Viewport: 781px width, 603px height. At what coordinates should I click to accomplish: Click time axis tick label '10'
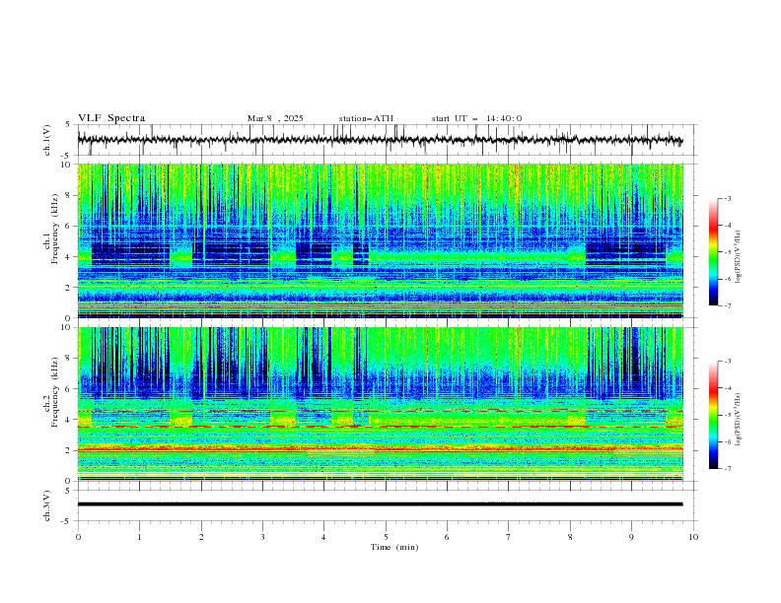coord(693,537)
